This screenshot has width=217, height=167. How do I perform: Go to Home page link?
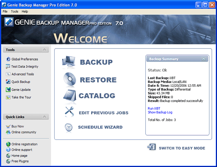click(20, 156)
